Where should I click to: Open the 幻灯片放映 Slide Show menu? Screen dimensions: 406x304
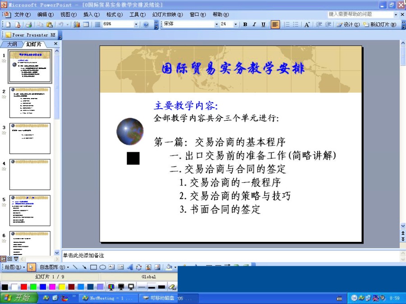(x=167, y=14)
